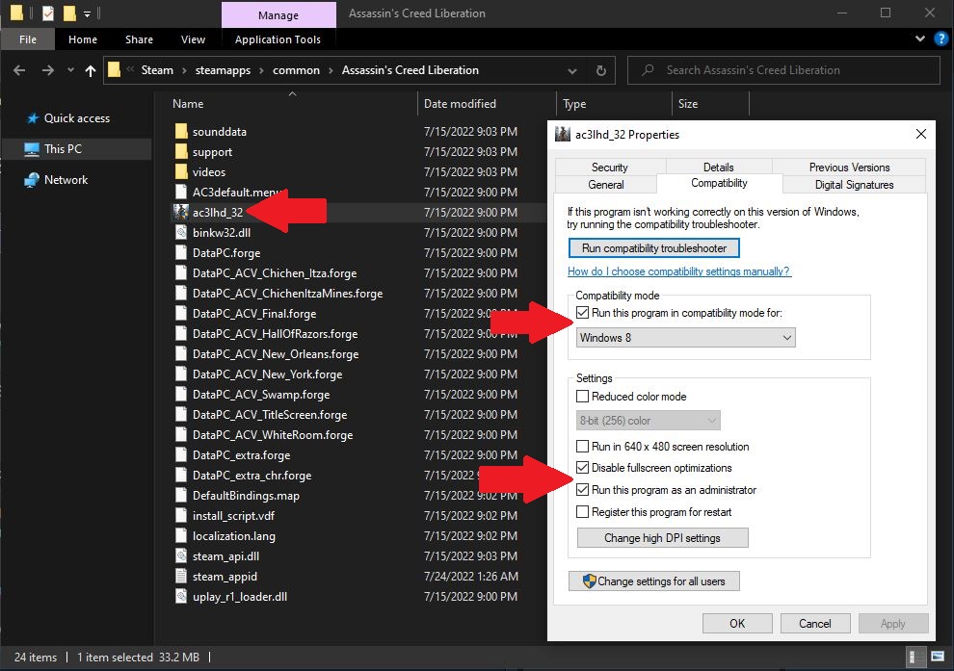Click the Network icon in sidebar

[x=32, y=180]
